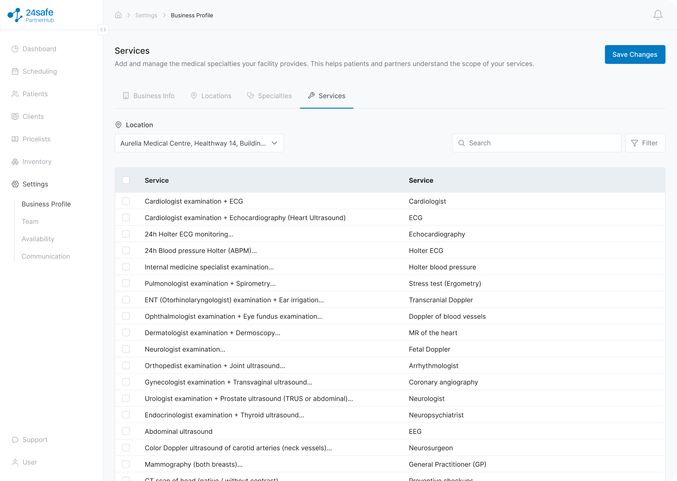This screenshot has width=677, height=481.
Task: Focus the services Search field
Action: [537, 143]
